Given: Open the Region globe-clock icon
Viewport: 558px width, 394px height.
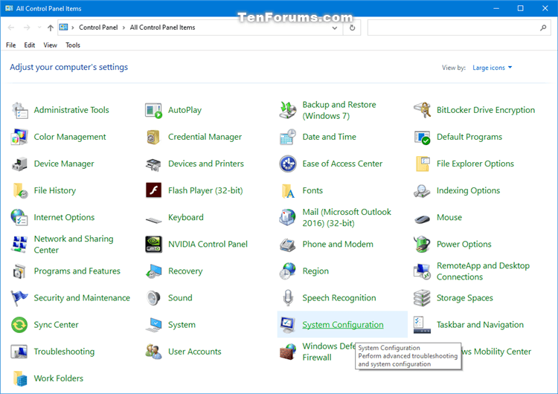Looking at the screenshot, I should (x=288, y=271).
